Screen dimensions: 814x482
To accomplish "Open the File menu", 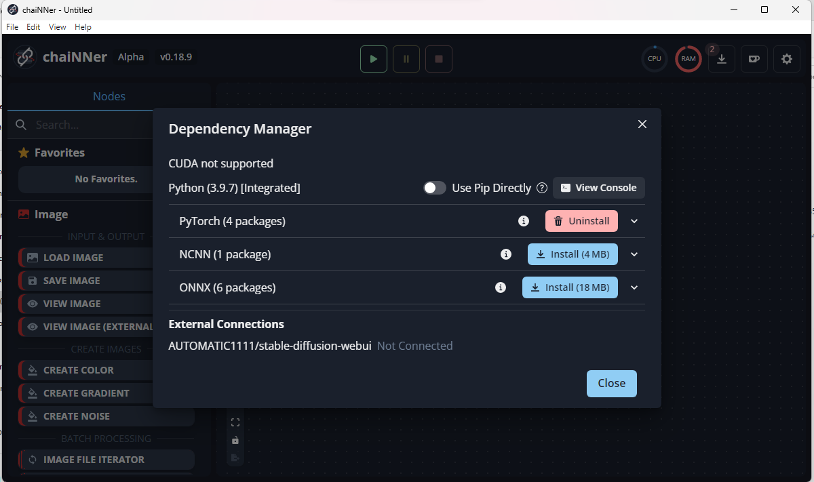I will (x=12, y=26).
